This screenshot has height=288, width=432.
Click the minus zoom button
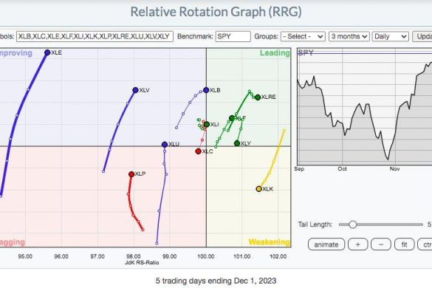point(381,244)
